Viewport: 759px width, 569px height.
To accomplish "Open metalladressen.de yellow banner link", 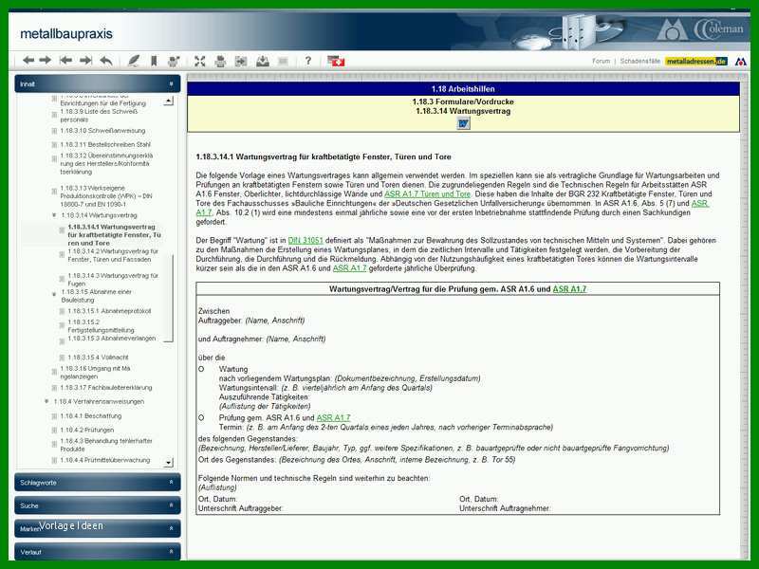I will [696, 62].
